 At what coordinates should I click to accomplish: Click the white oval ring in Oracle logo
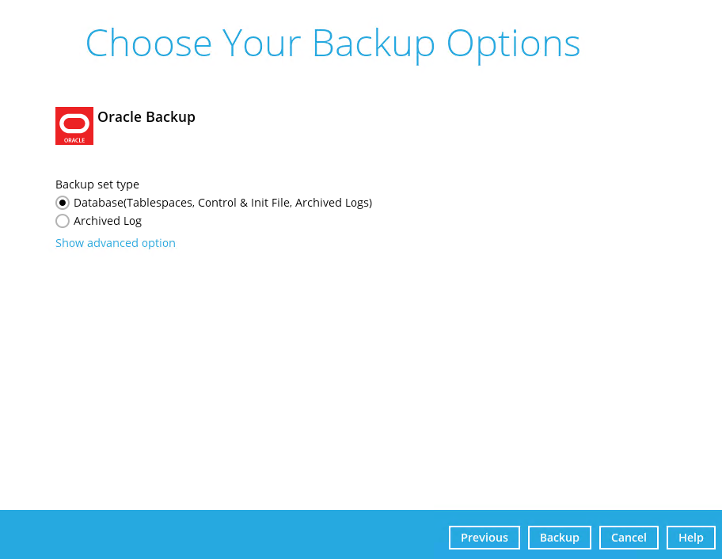tap(74, 123)
